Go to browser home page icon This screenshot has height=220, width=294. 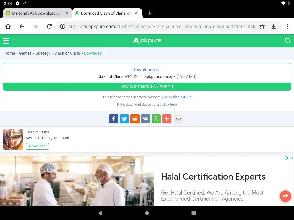[x=8, y=26]
